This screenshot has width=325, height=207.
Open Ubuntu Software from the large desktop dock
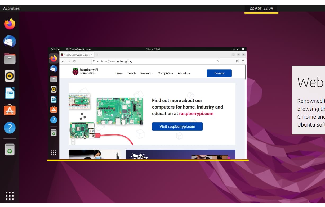tap(10, 110)
